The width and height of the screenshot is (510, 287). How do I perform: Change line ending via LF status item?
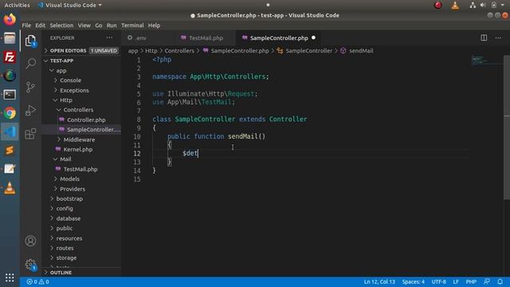456,281
